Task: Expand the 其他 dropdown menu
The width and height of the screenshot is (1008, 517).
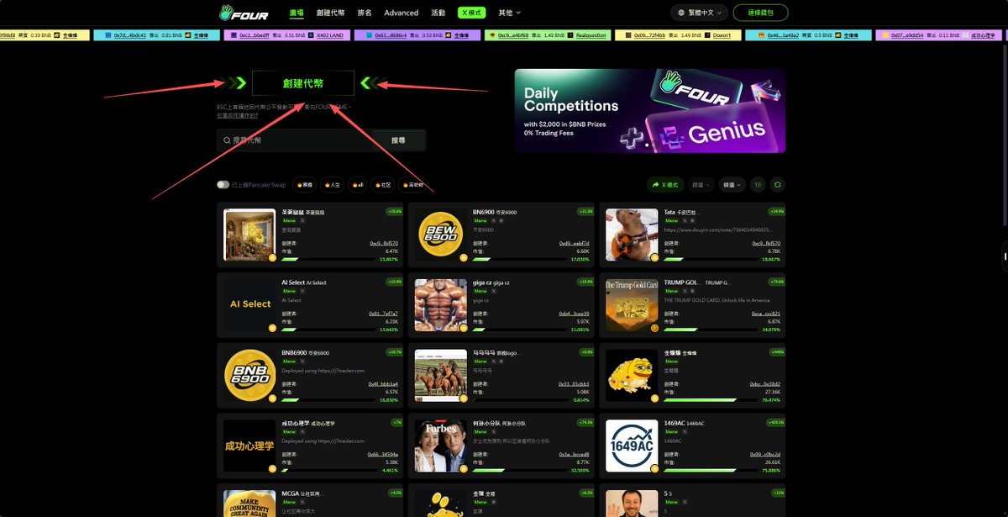Action: 509,13
